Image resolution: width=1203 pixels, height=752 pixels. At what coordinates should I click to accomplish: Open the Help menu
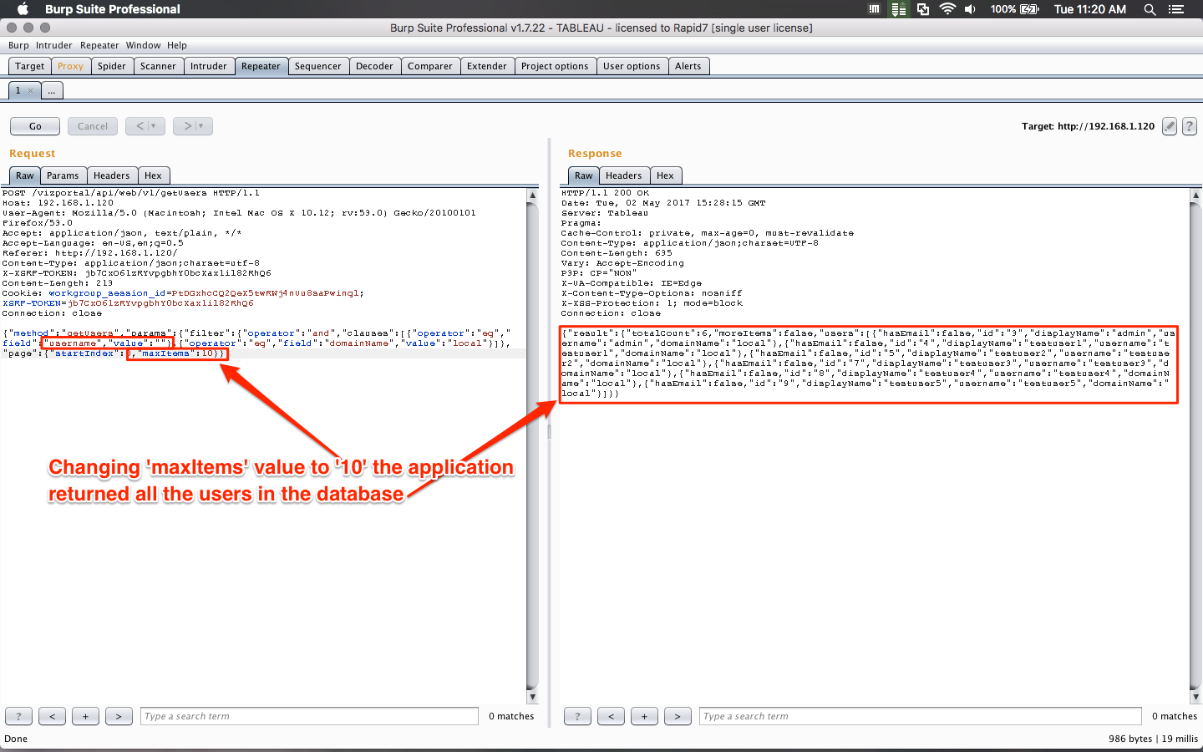[x=176, y=45]
